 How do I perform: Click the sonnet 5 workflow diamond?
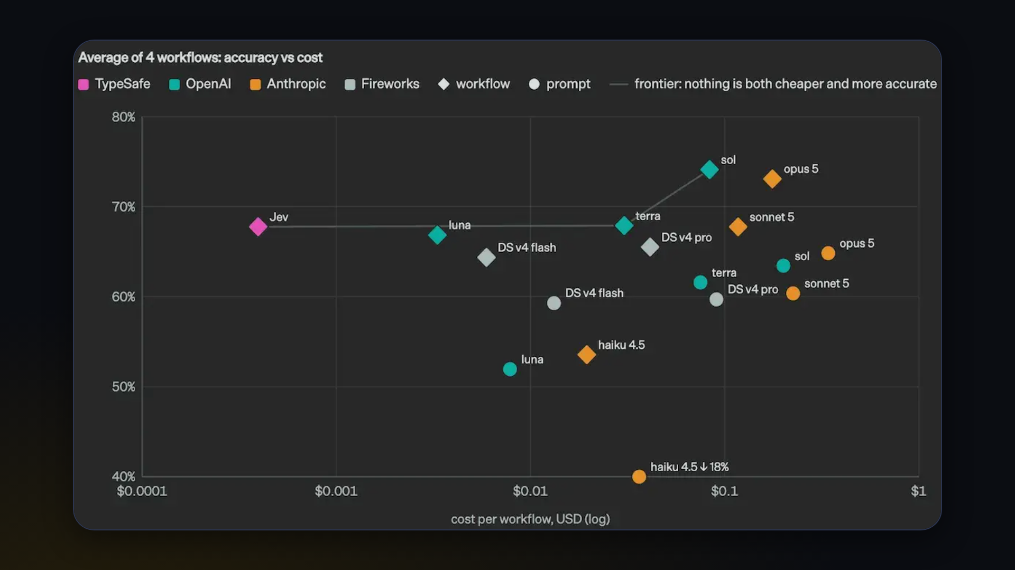738,227
